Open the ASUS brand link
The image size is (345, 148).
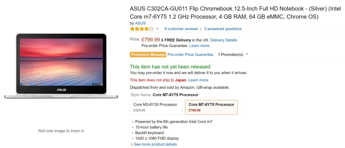[140, 23]
